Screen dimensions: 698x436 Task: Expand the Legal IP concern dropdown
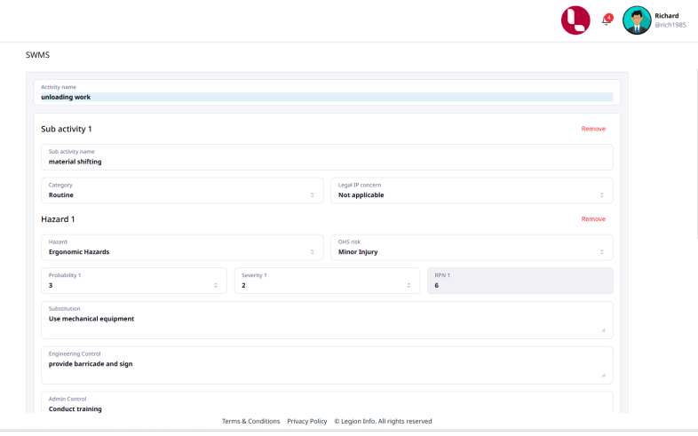472,191
